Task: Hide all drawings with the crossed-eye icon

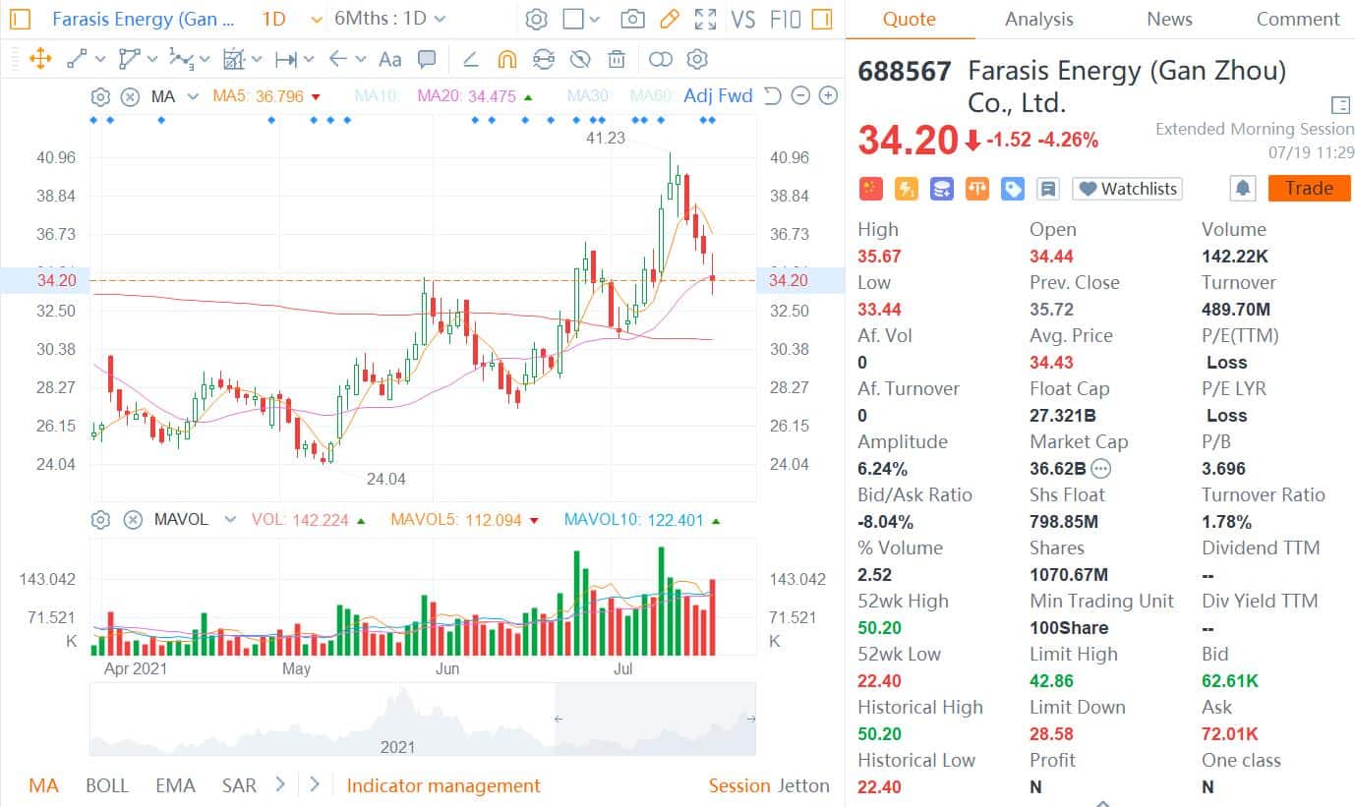Action: 580,59
